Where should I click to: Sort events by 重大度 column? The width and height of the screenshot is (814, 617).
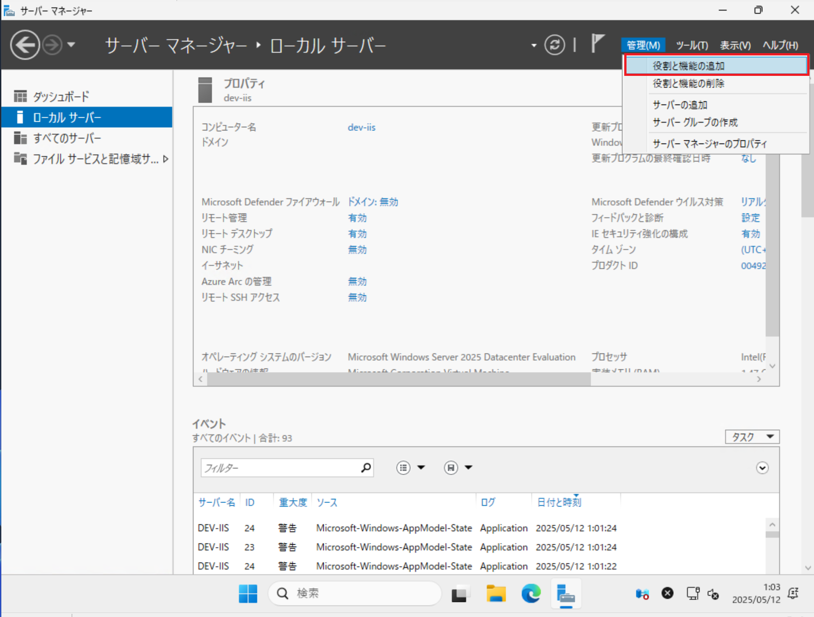[x=293, y=502]
